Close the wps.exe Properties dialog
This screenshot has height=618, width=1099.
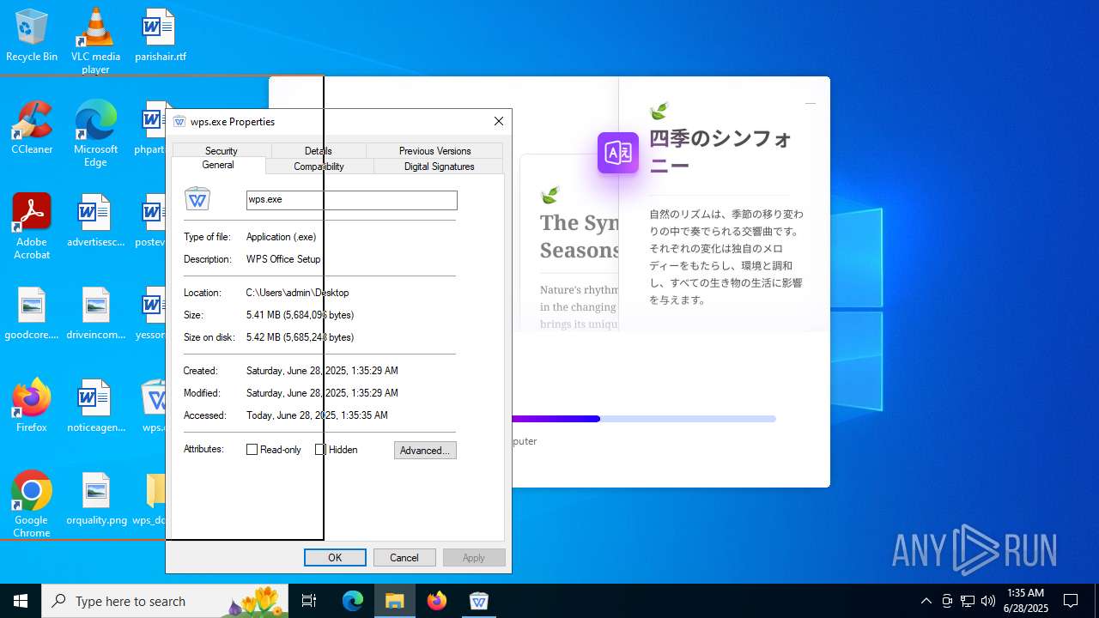(498, 122)
